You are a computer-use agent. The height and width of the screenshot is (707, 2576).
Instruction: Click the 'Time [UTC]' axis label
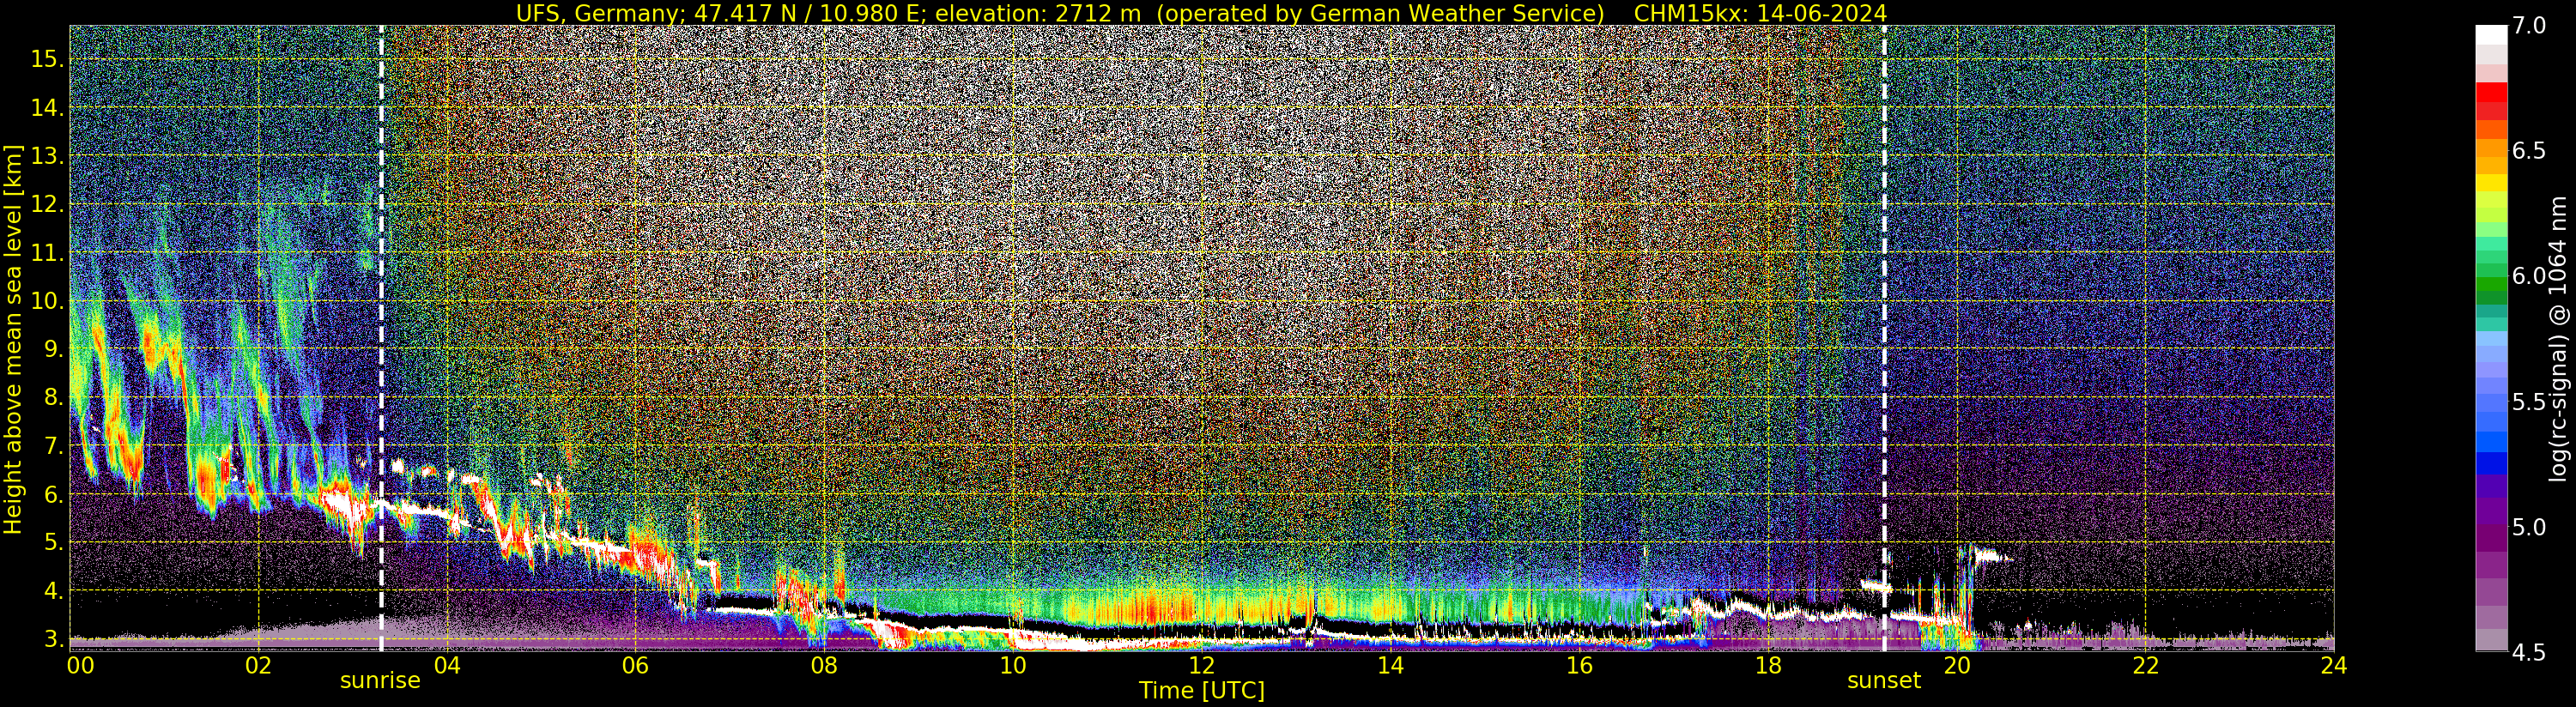pos(1202,691)
